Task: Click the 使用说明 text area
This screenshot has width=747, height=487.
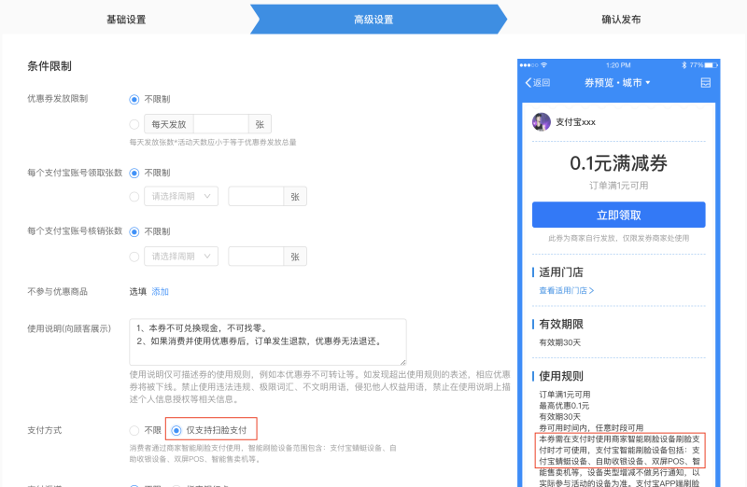Action: click(268, 341)
